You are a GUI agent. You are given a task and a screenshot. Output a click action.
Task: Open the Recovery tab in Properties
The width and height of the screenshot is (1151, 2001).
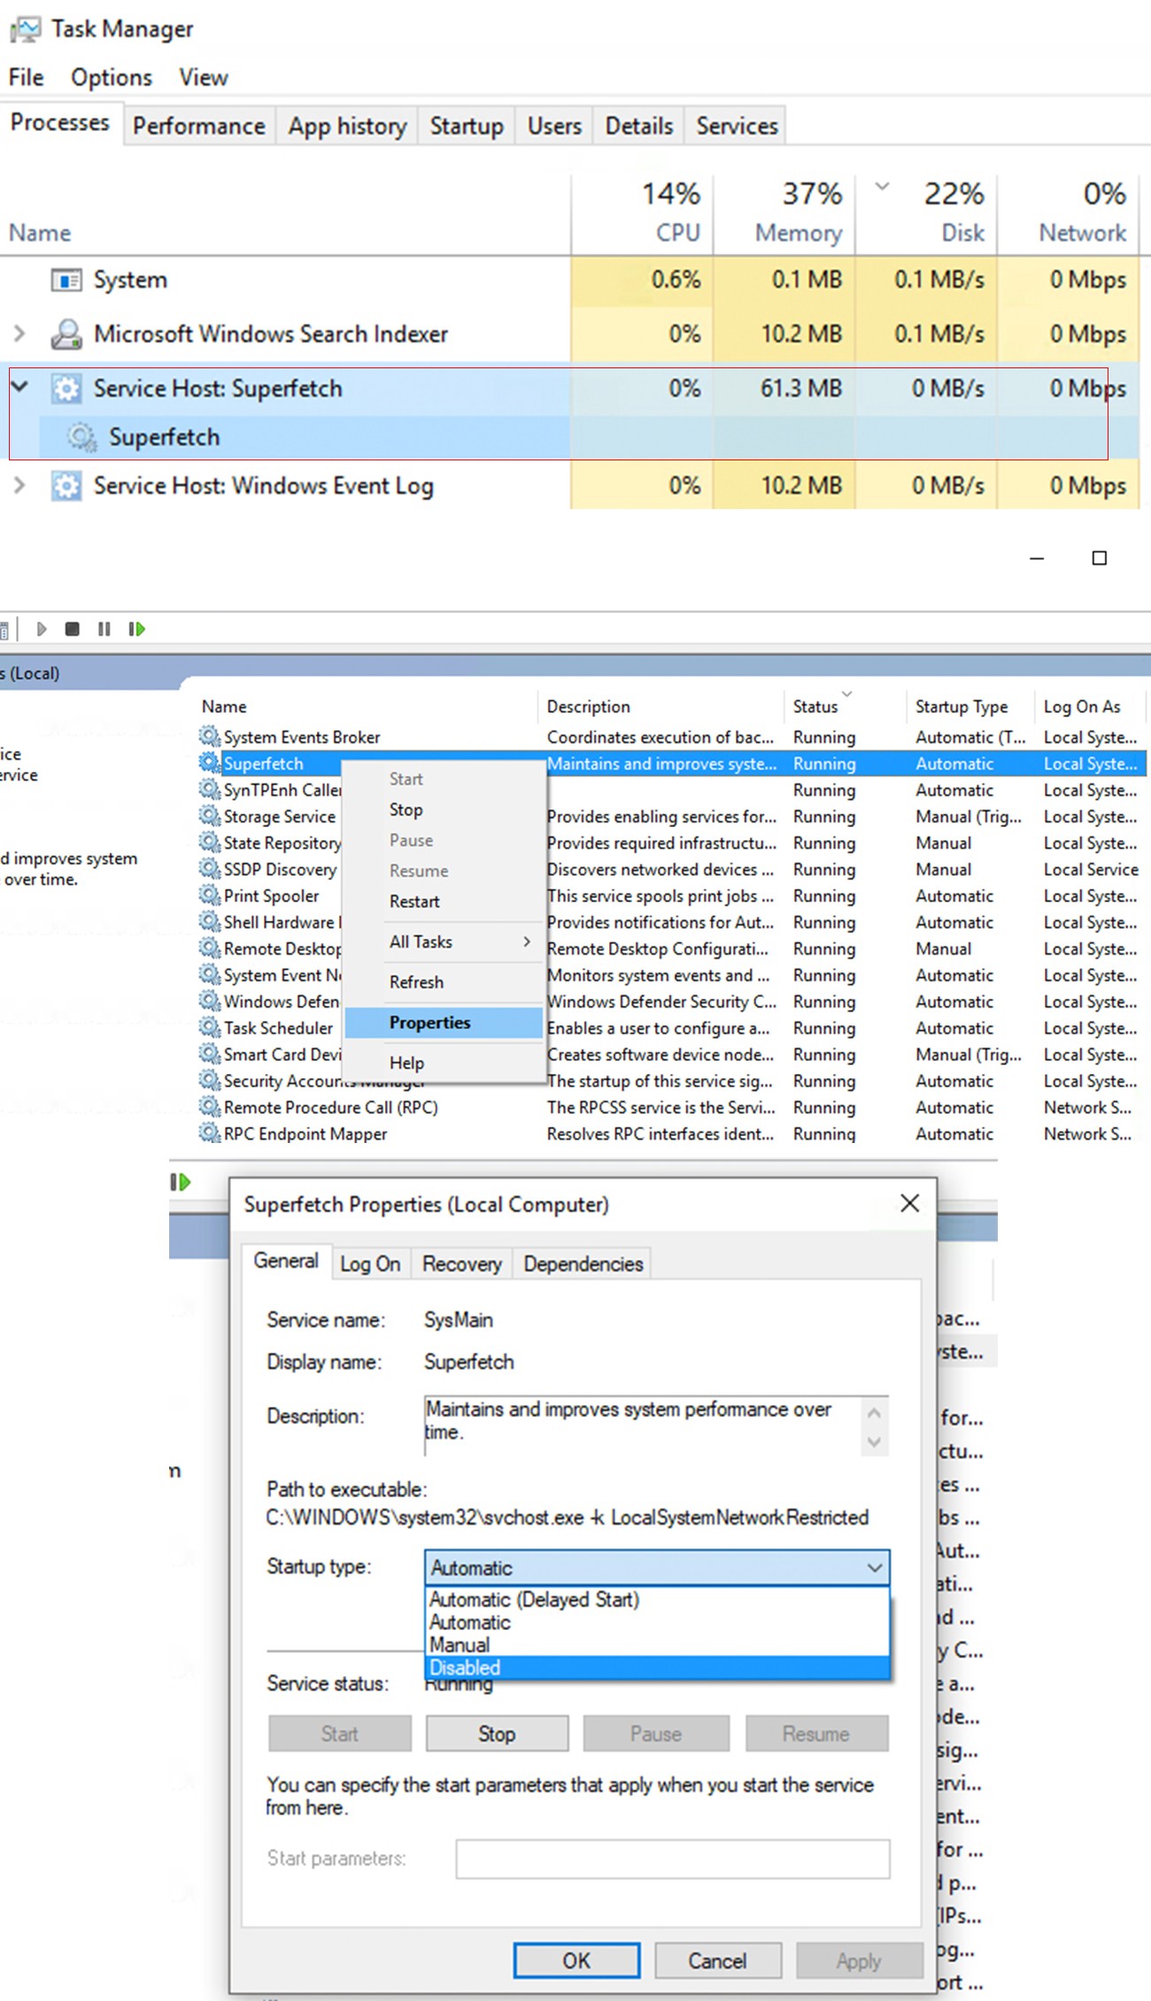(461, 1264)
